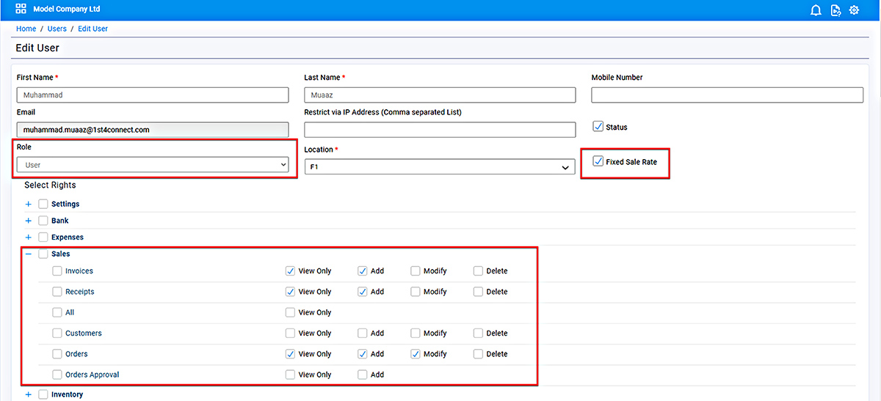Click the First Name field
The height and width of the screenshot is (401, 881).
(x=153, y=95)
